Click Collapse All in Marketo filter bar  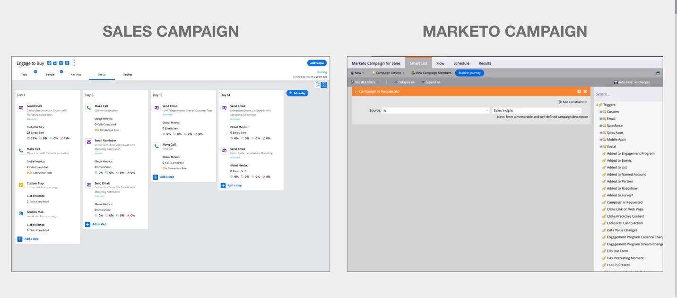404,82
